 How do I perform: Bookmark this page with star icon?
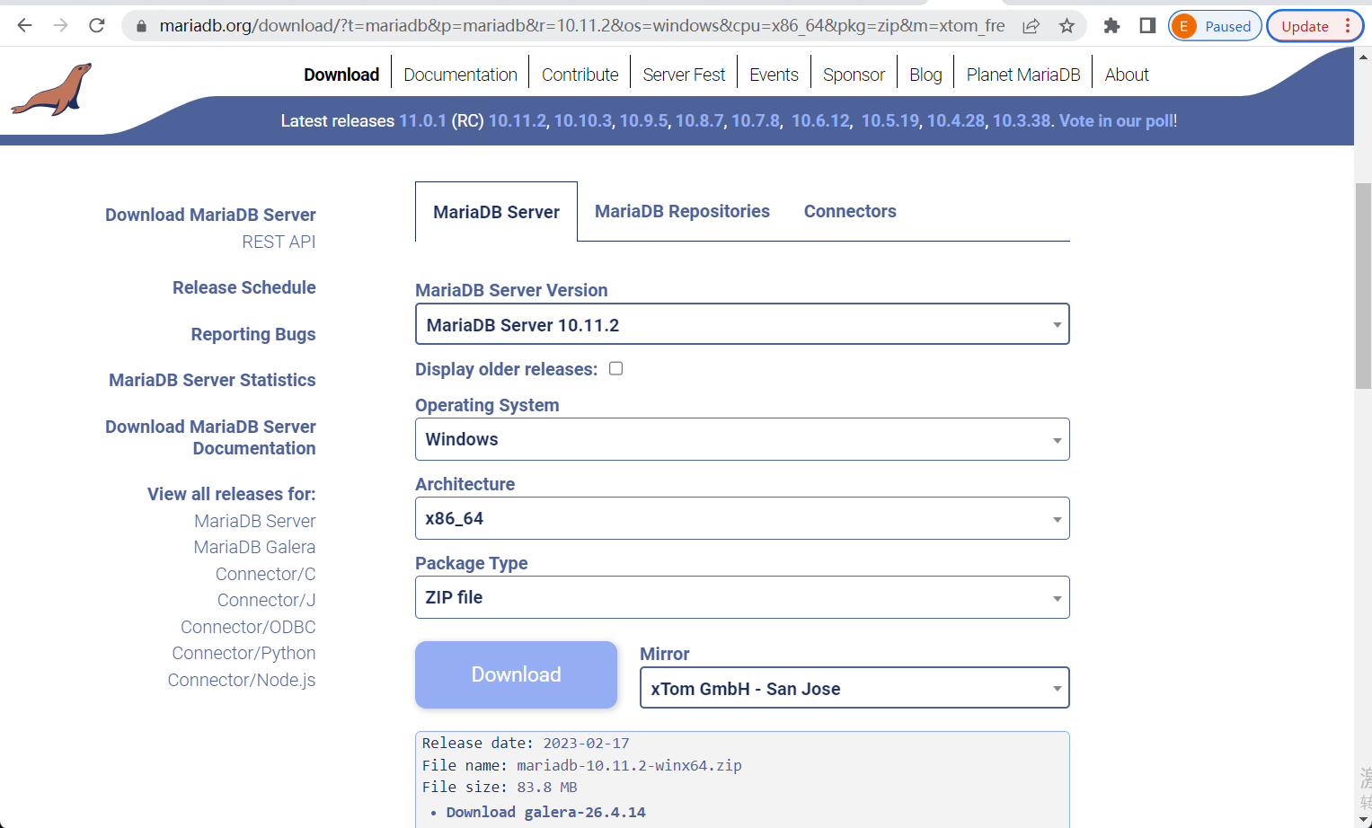pyautogui.click(x=1067, y=26)
